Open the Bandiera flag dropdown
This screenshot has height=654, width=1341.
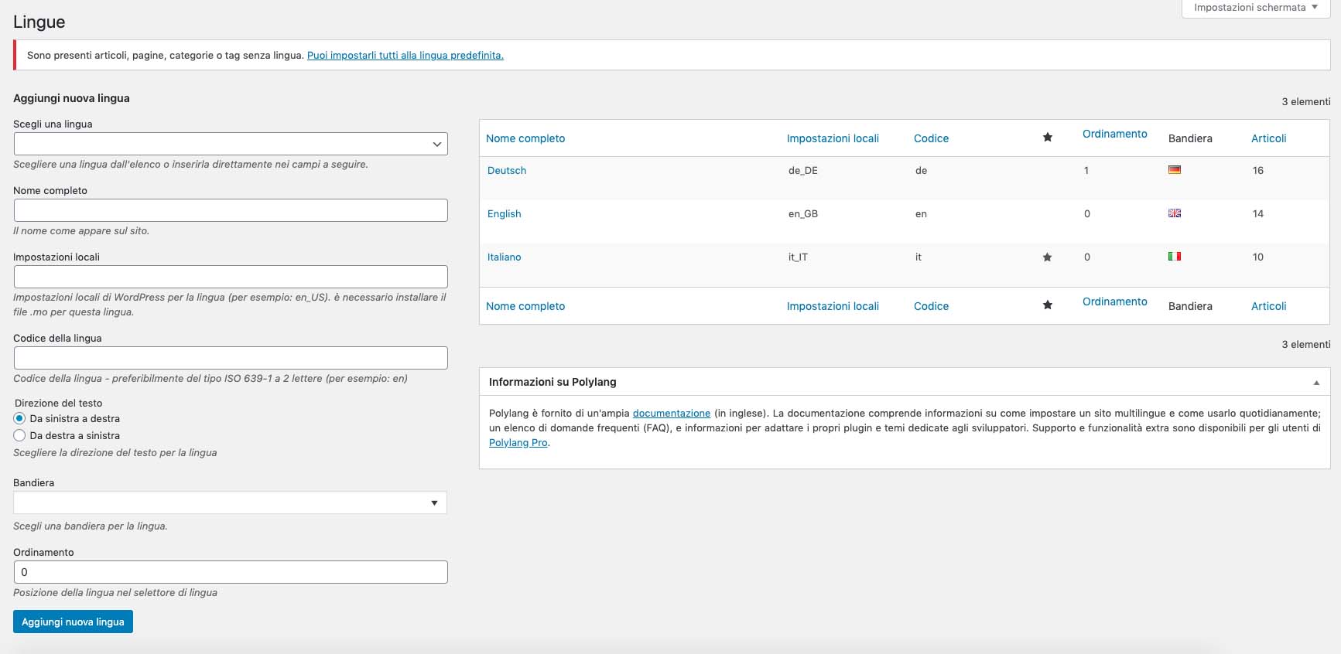pyautogui.click(x=231, y=502)
